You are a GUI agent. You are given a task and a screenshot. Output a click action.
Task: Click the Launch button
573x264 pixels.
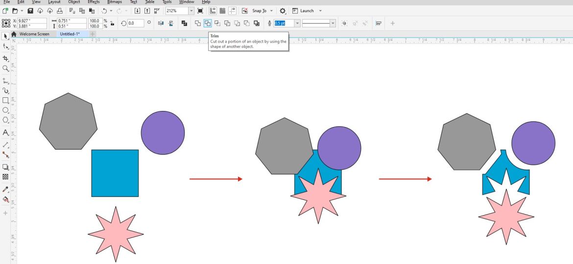tap(307, 11)
